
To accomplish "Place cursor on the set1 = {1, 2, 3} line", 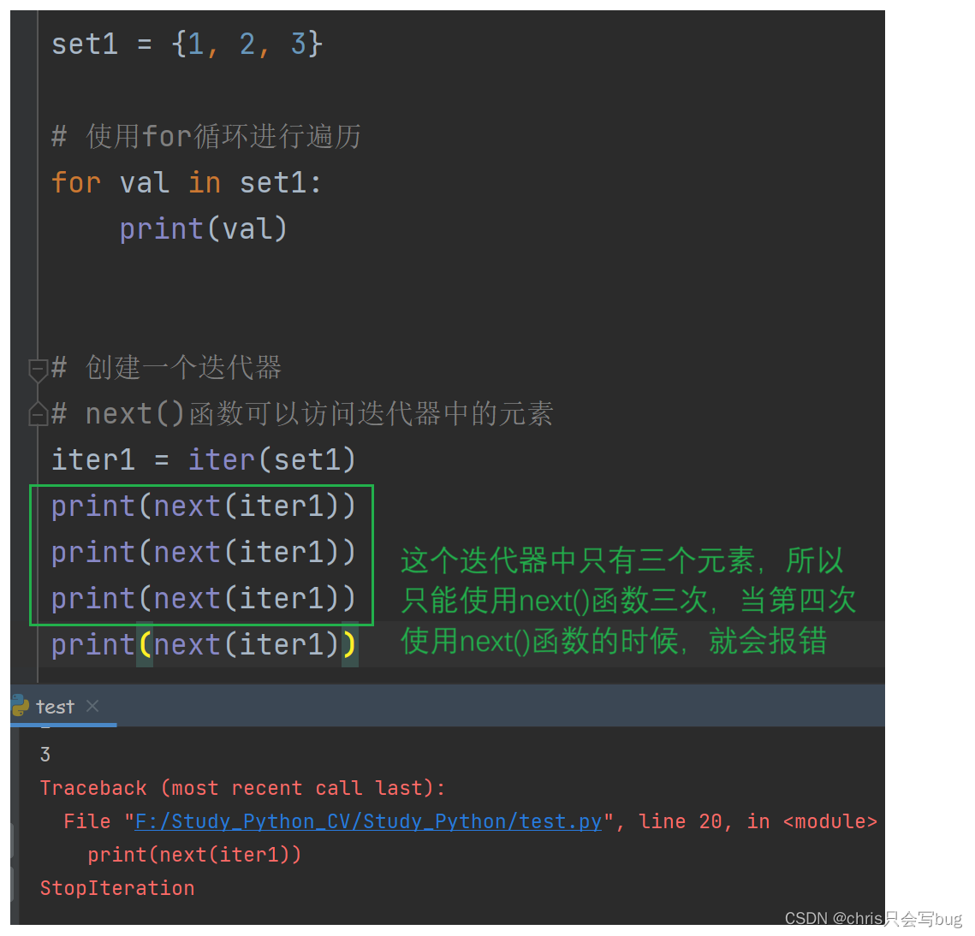I will [x=187, y=44].
